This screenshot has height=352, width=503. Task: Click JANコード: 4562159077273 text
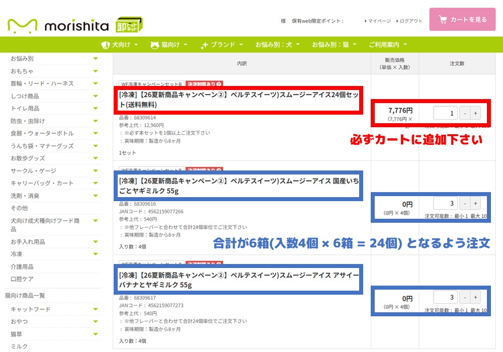click(151, 306)
